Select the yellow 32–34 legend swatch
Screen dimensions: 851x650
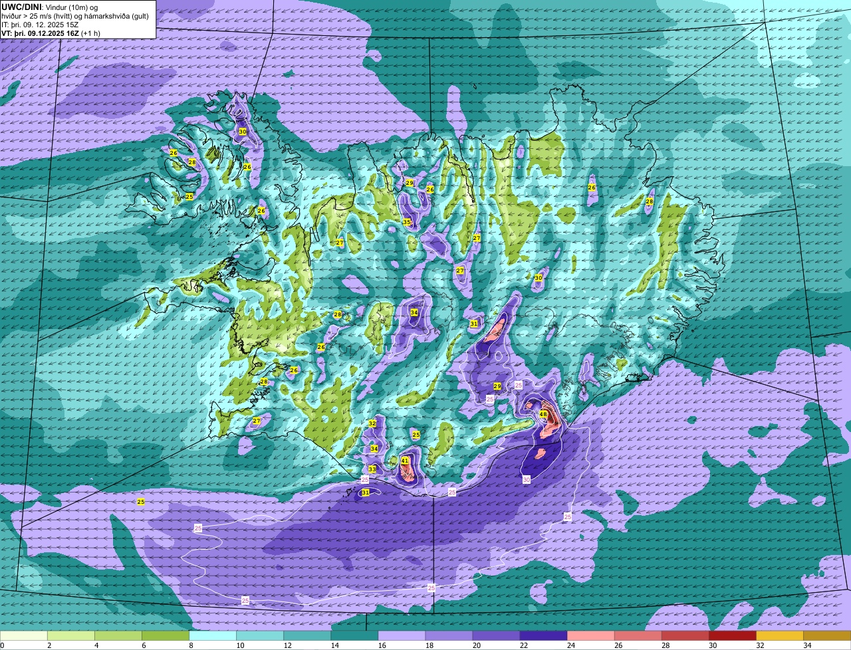[779, 636]
